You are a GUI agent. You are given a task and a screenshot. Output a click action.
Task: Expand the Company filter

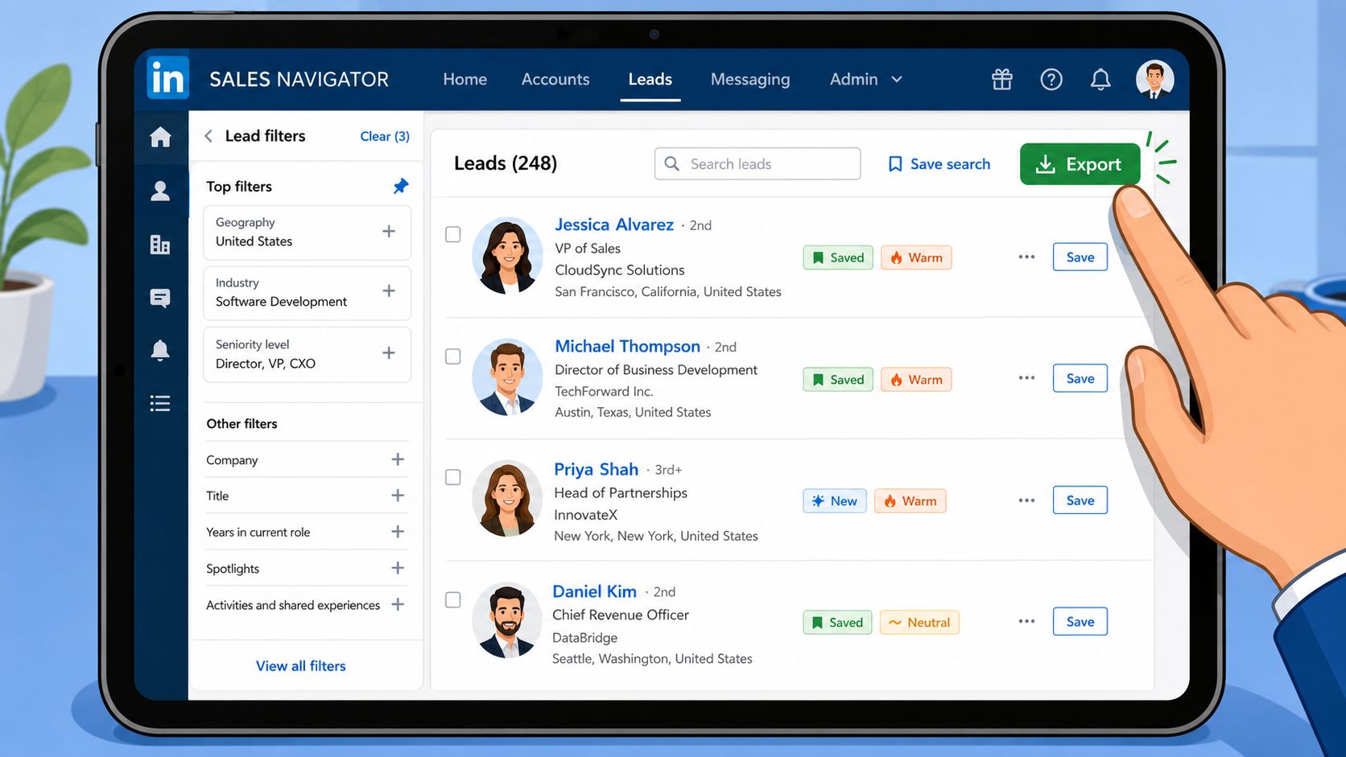pos(398,459)
